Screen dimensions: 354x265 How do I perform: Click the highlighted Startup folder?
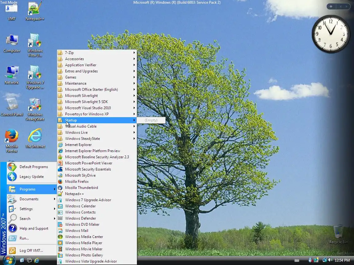97,120
